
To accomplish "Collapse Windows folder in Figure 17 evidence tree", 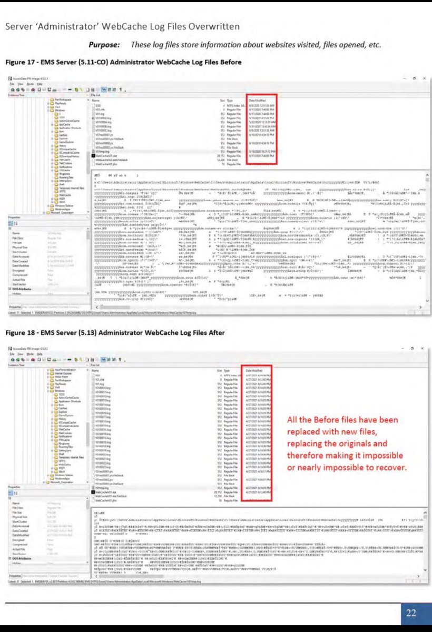I will point(48,110).
